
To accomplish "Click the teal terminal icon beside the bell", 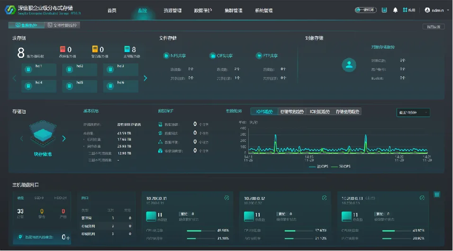I will pyautogui.click(x=384, y=10).
